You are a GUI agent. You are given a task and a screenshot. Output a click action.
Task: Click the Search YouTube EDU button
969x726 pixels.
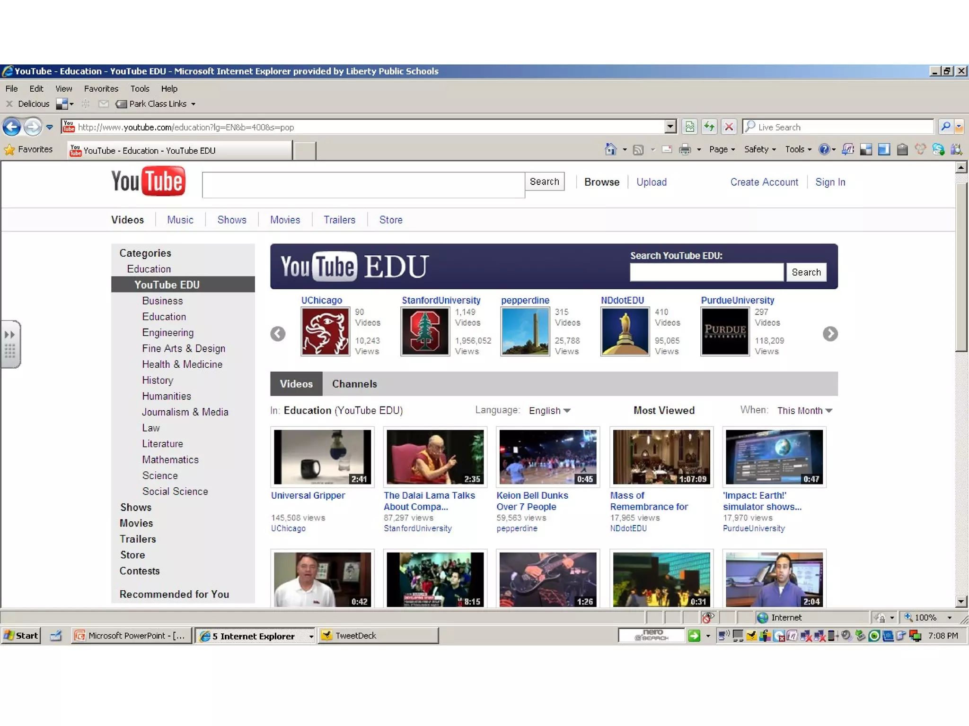[x=806, y=272]
